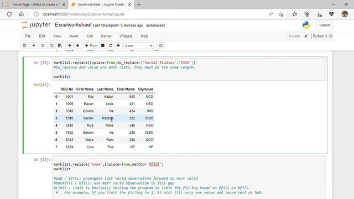This screenshot has width=354, height=199.
Task: Restart kernel and run all cells icon
Action: coord(118,45)
